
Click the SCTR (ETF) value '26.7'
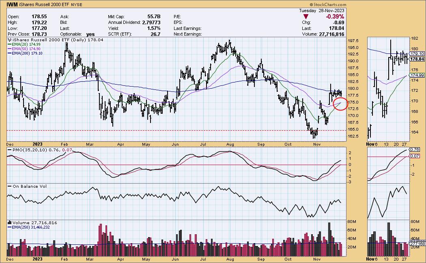tap(156, 34)
